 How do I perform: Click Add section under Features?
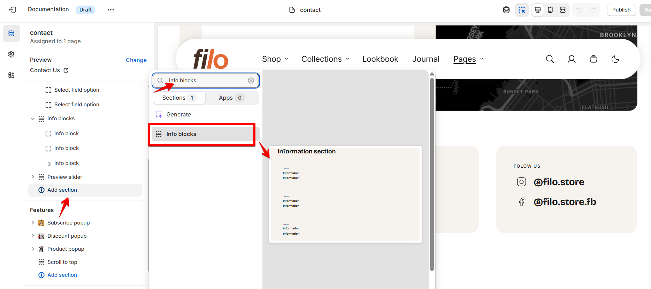tap(62, 275)
